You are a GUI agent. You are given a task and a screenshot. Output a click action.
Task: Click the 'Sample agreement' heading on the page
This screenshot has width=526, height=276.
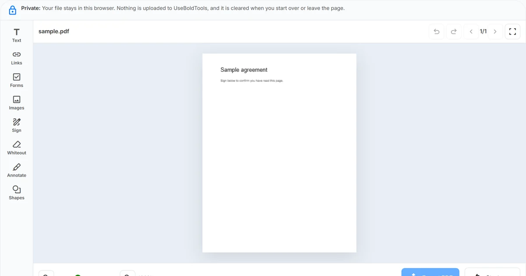(x=244, y=70)
